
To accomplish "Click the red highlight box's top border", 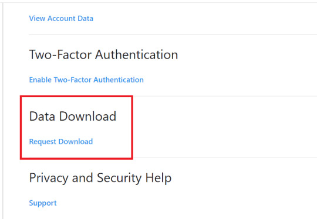I will (x=76, y=97).
